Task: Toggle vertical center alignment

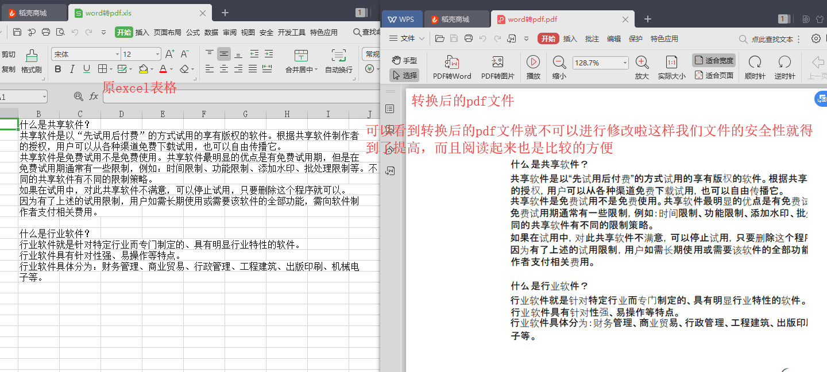Action: pyautogui.click(x=224, y=54)
